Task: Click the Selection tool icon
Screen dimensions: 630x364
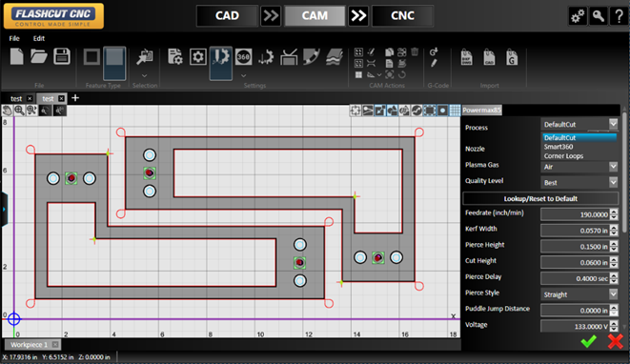Action: [x=144, y=57]
